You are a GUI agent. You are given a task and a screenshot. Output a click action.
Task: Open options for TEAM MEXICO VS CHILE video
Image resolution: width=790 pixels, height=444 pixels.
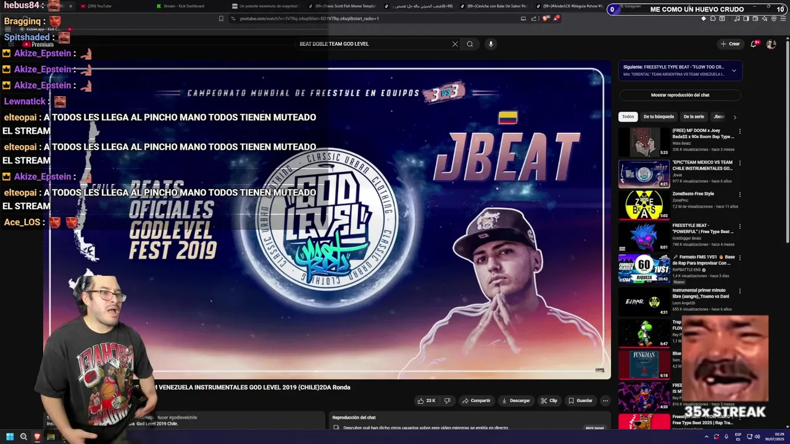tap(739, 163)
